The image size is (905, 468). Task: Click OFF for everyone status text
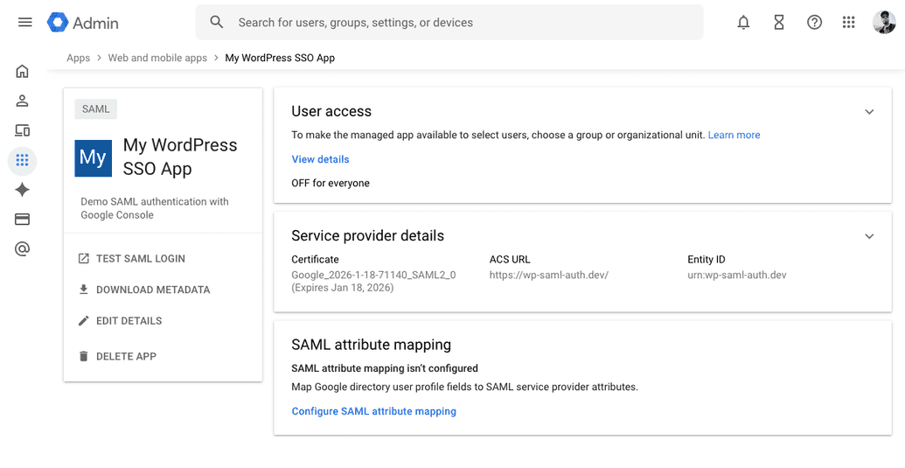click(x=331, y=184)
